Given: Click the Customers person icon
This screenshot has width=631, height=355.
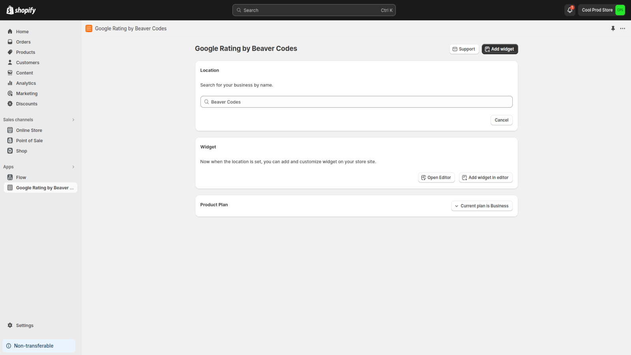Looking at the screenshot, I should (10, 62).
